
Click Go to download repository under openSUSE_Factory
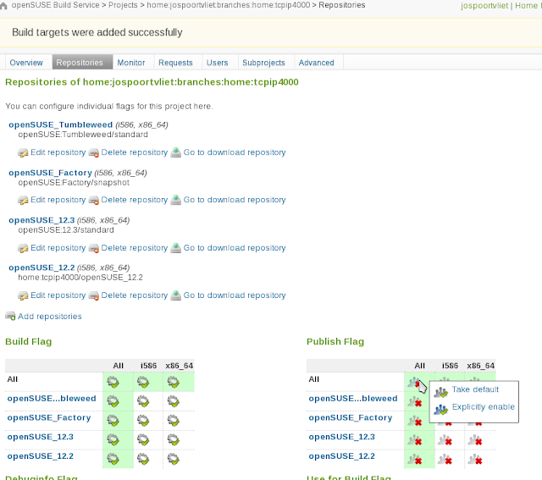tap(235, 200)
